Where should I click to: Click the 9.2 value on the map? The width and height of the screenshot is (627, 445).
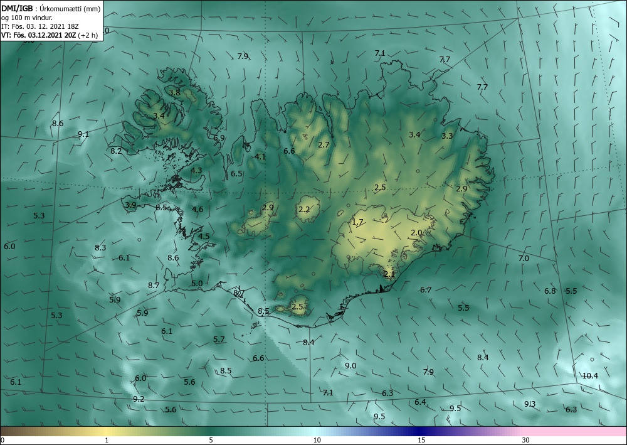139,399
